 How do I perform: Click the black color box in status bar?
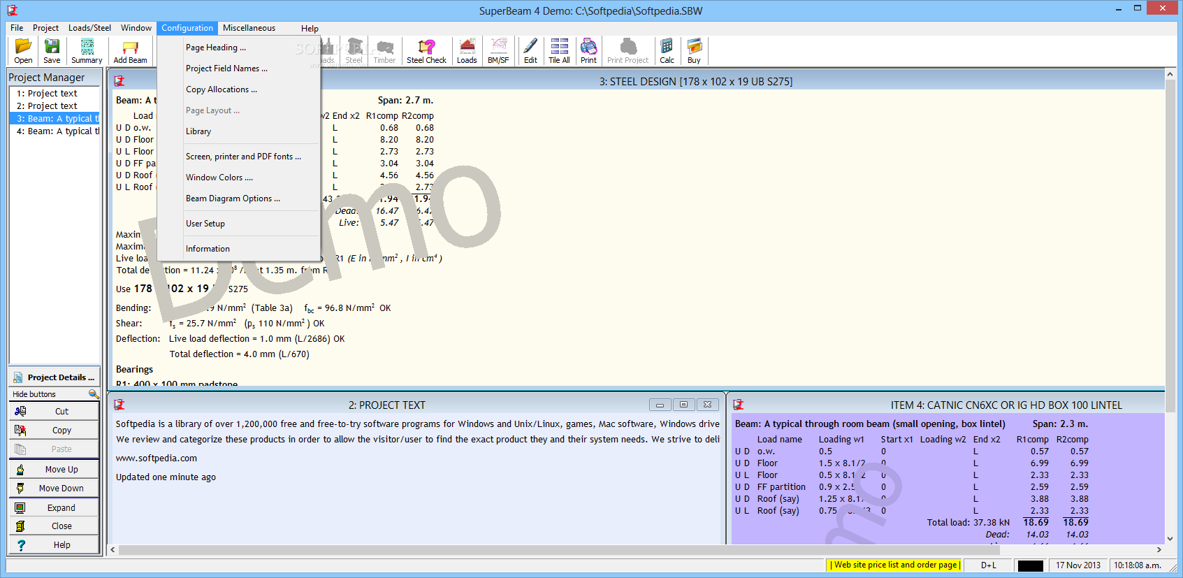click(1030, 565)
